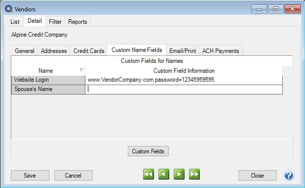This screenshot has height=188, width=305.
Task: Jump to last vendor record
Action: pyautogui.click(x=194, y=174)
